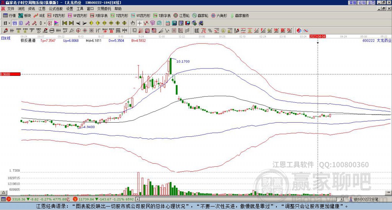392x210 pixels.
Task: Click the save floppy disk icon
Action: pos(188,23)
